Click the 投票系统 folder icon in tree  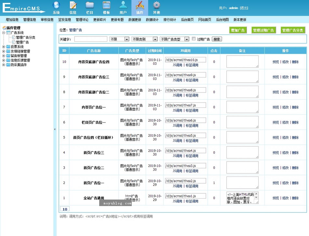coord(8,47)
